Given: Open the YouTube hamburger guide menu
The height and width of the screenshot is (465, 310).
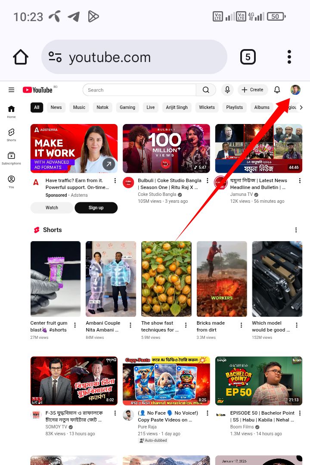Looking at the screenshot, I should 11,90.
